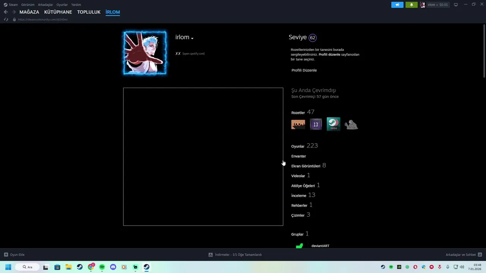Switch to the MAĞAZA tab
Image resolution: width=486 pixels, height=273 pixels.
tap(29, 12)
